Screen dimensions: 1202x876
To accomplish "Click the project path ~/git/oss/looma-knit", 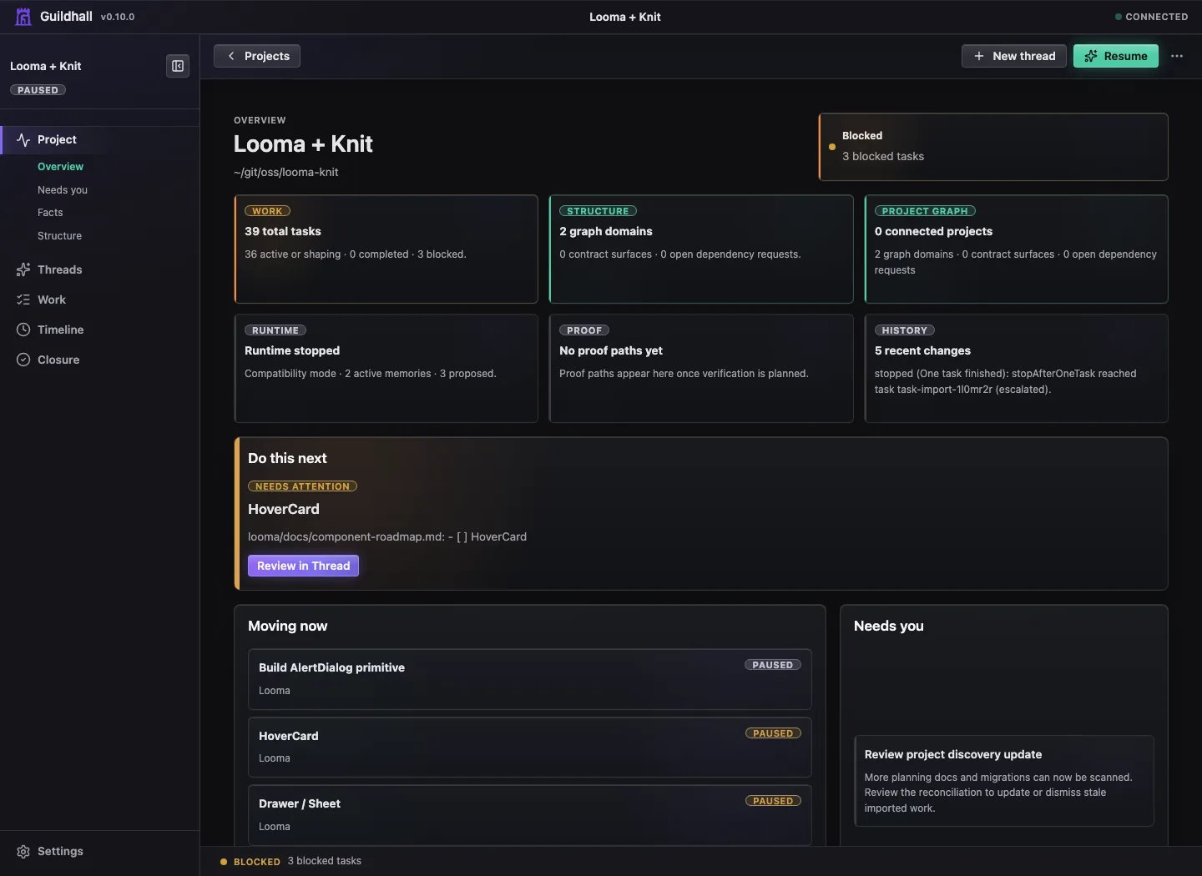I will pyautogui.click(x=286, y=173).
